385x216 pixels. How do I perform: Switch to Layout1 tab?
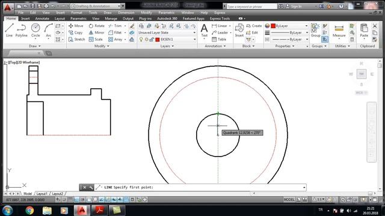click(42, 193)
